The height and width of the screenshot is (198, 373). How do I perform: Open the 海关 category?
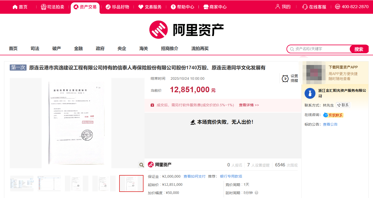tap(143, 48)
